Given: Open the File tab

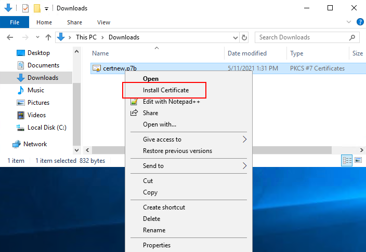Looking at the screenshot, I should 15,22.
